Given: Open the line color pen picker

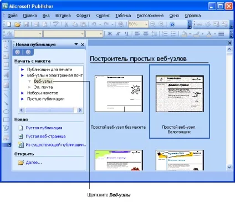Looking at the screenshot, I should pyautogui.click(x=197, y=34).
